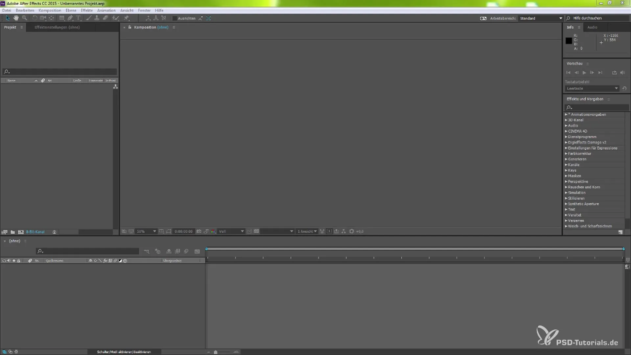
Task: Switch to the Audio panel tab
Action: pos(592,27)
